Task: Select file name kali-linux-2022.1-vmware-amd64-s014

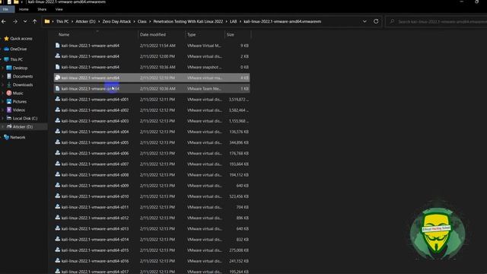Action: [x=95, y=240]
